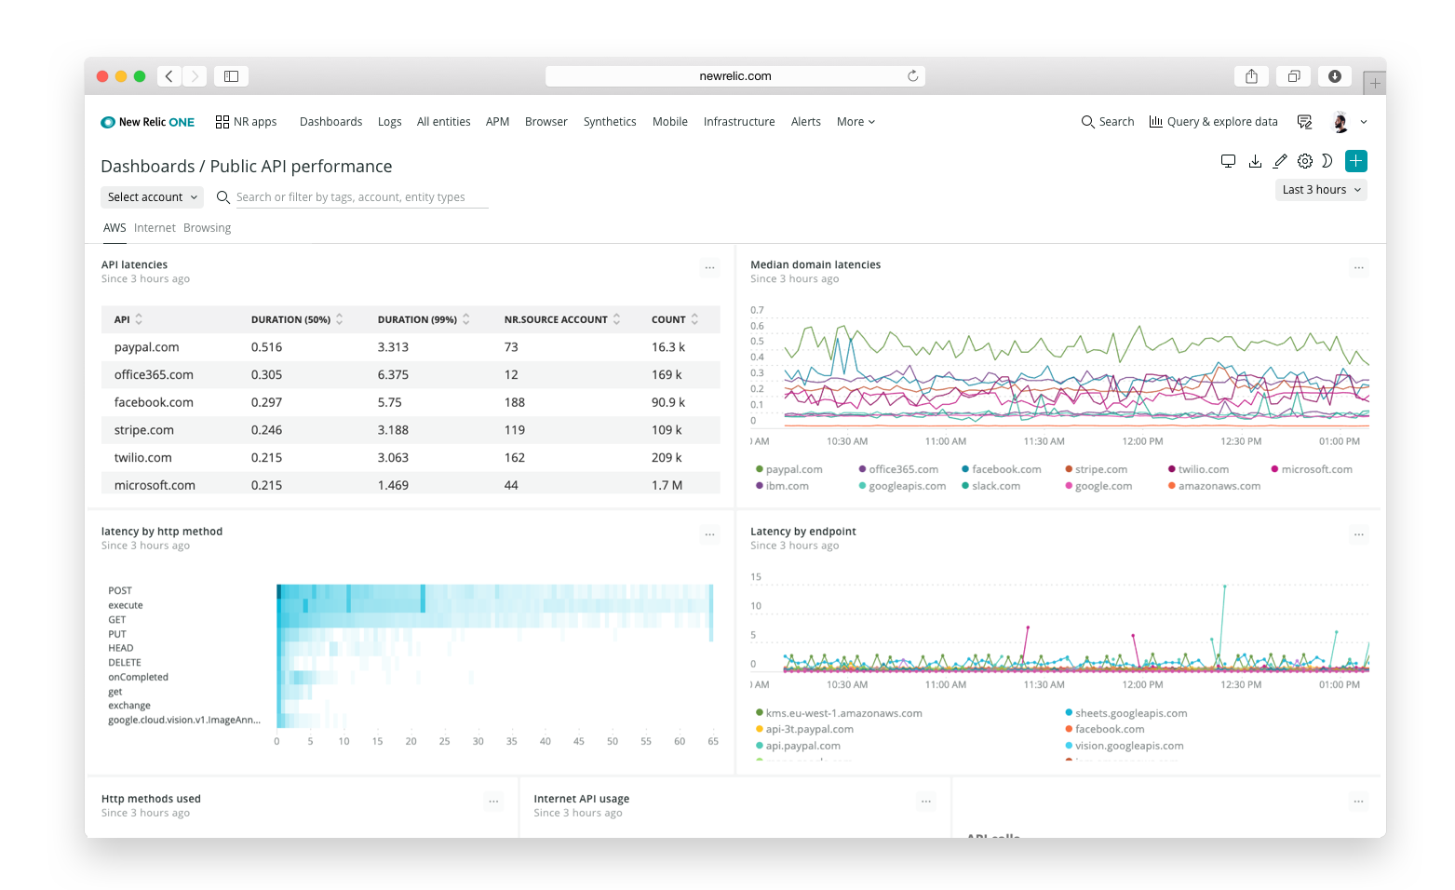Switch to the Internet tab
1455x890 pixels.
[155, 227]
